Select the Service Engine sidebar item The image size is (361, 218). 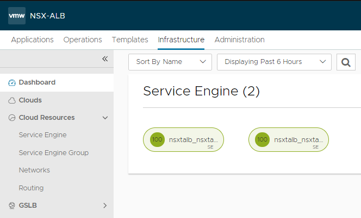pyautogui.click(x=42, y=135)
